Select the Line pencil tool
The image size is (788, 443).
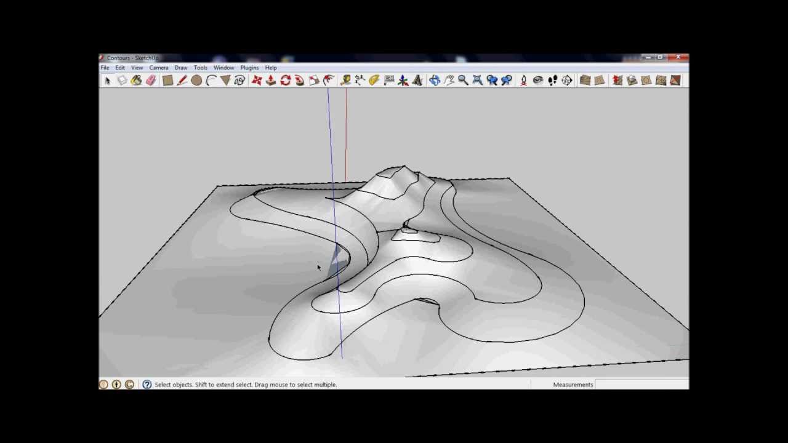[x=182, y=80]
